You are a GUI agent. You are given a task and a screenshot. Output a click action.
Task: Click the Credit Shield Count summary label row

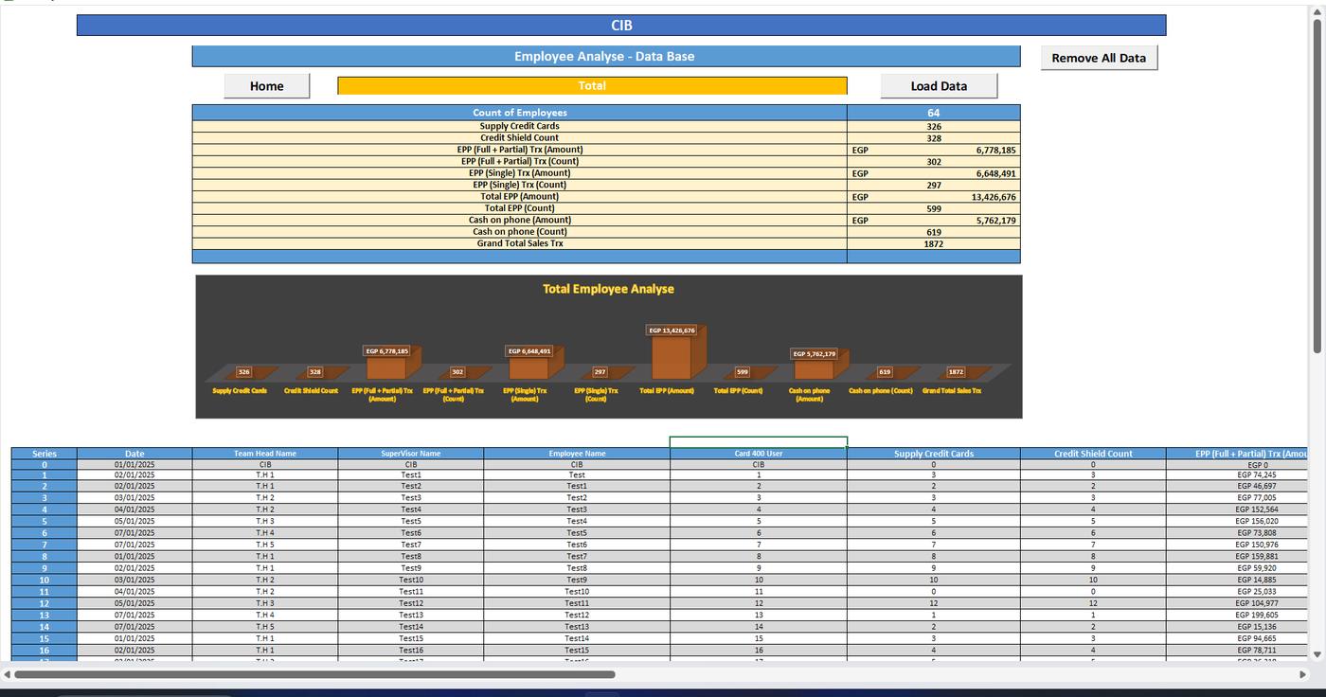click(520, 138)
